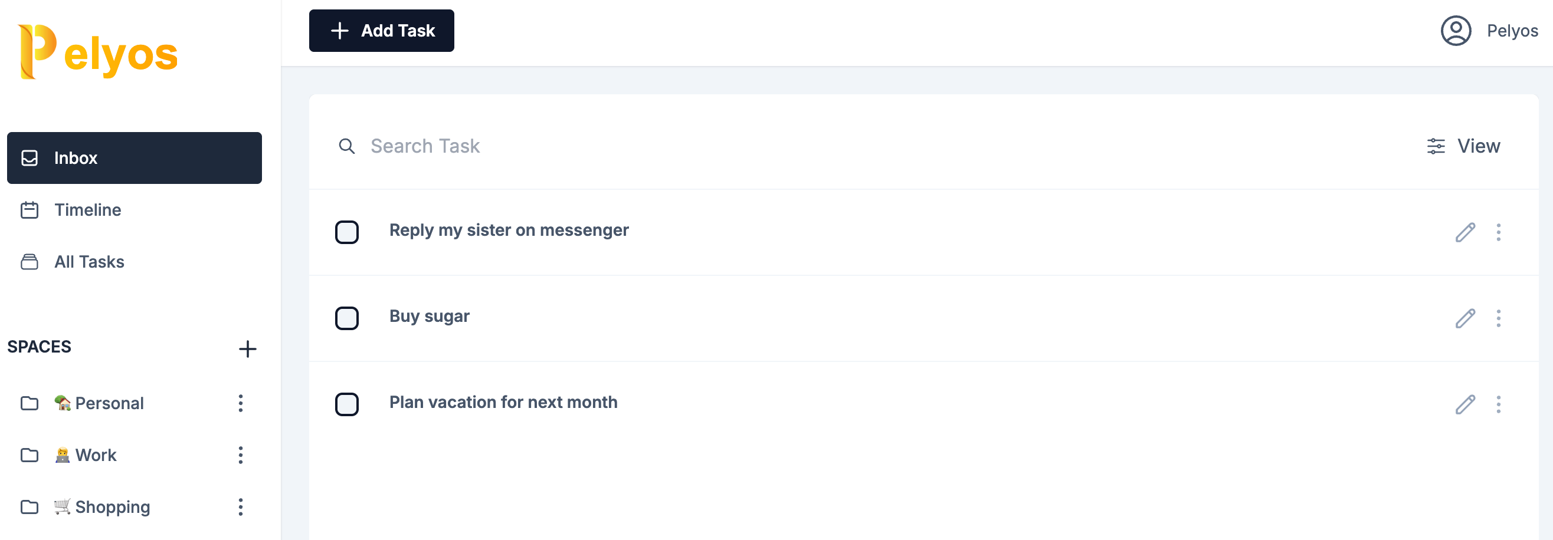Viewport: 1553px width, 540px height.
Task: Open the three-dot menu for Personal space
Action: (x=241, y=403)
